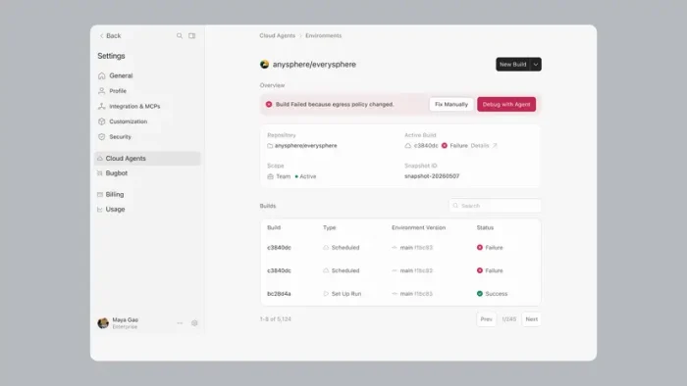Click the green Active status indicator
Image resolution: width=687 pixels, height=386 pixels.
point(296,176)
